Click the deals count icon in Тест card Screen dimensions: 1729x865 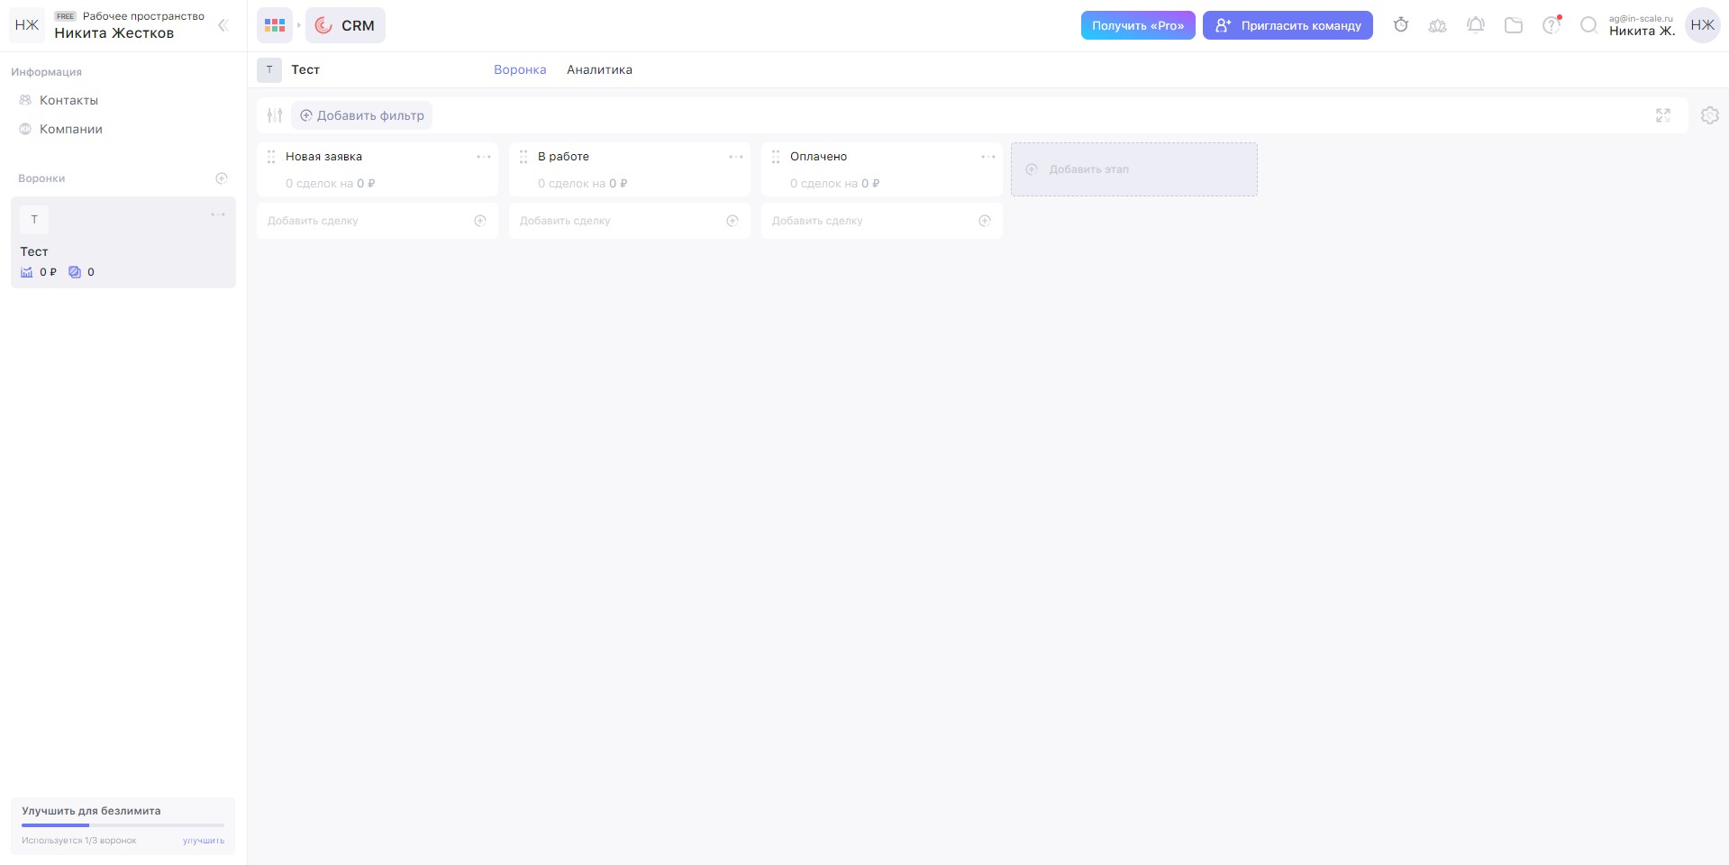pyautogui.click(x=75, y=272)
